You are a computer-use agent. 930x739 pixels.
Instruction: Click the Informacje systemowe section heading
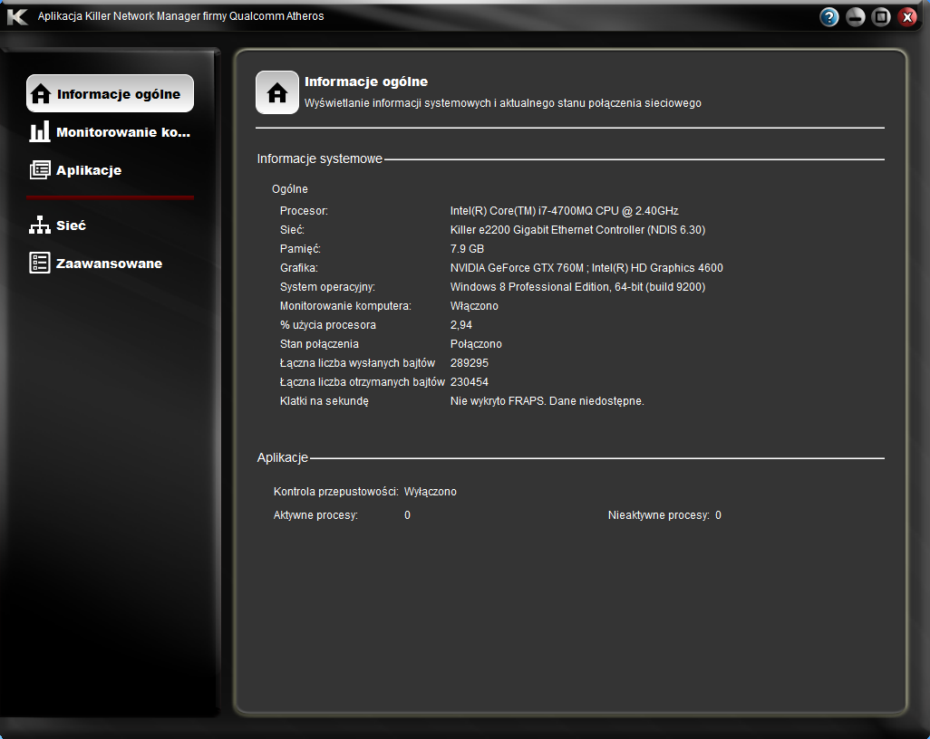[319, 158]
